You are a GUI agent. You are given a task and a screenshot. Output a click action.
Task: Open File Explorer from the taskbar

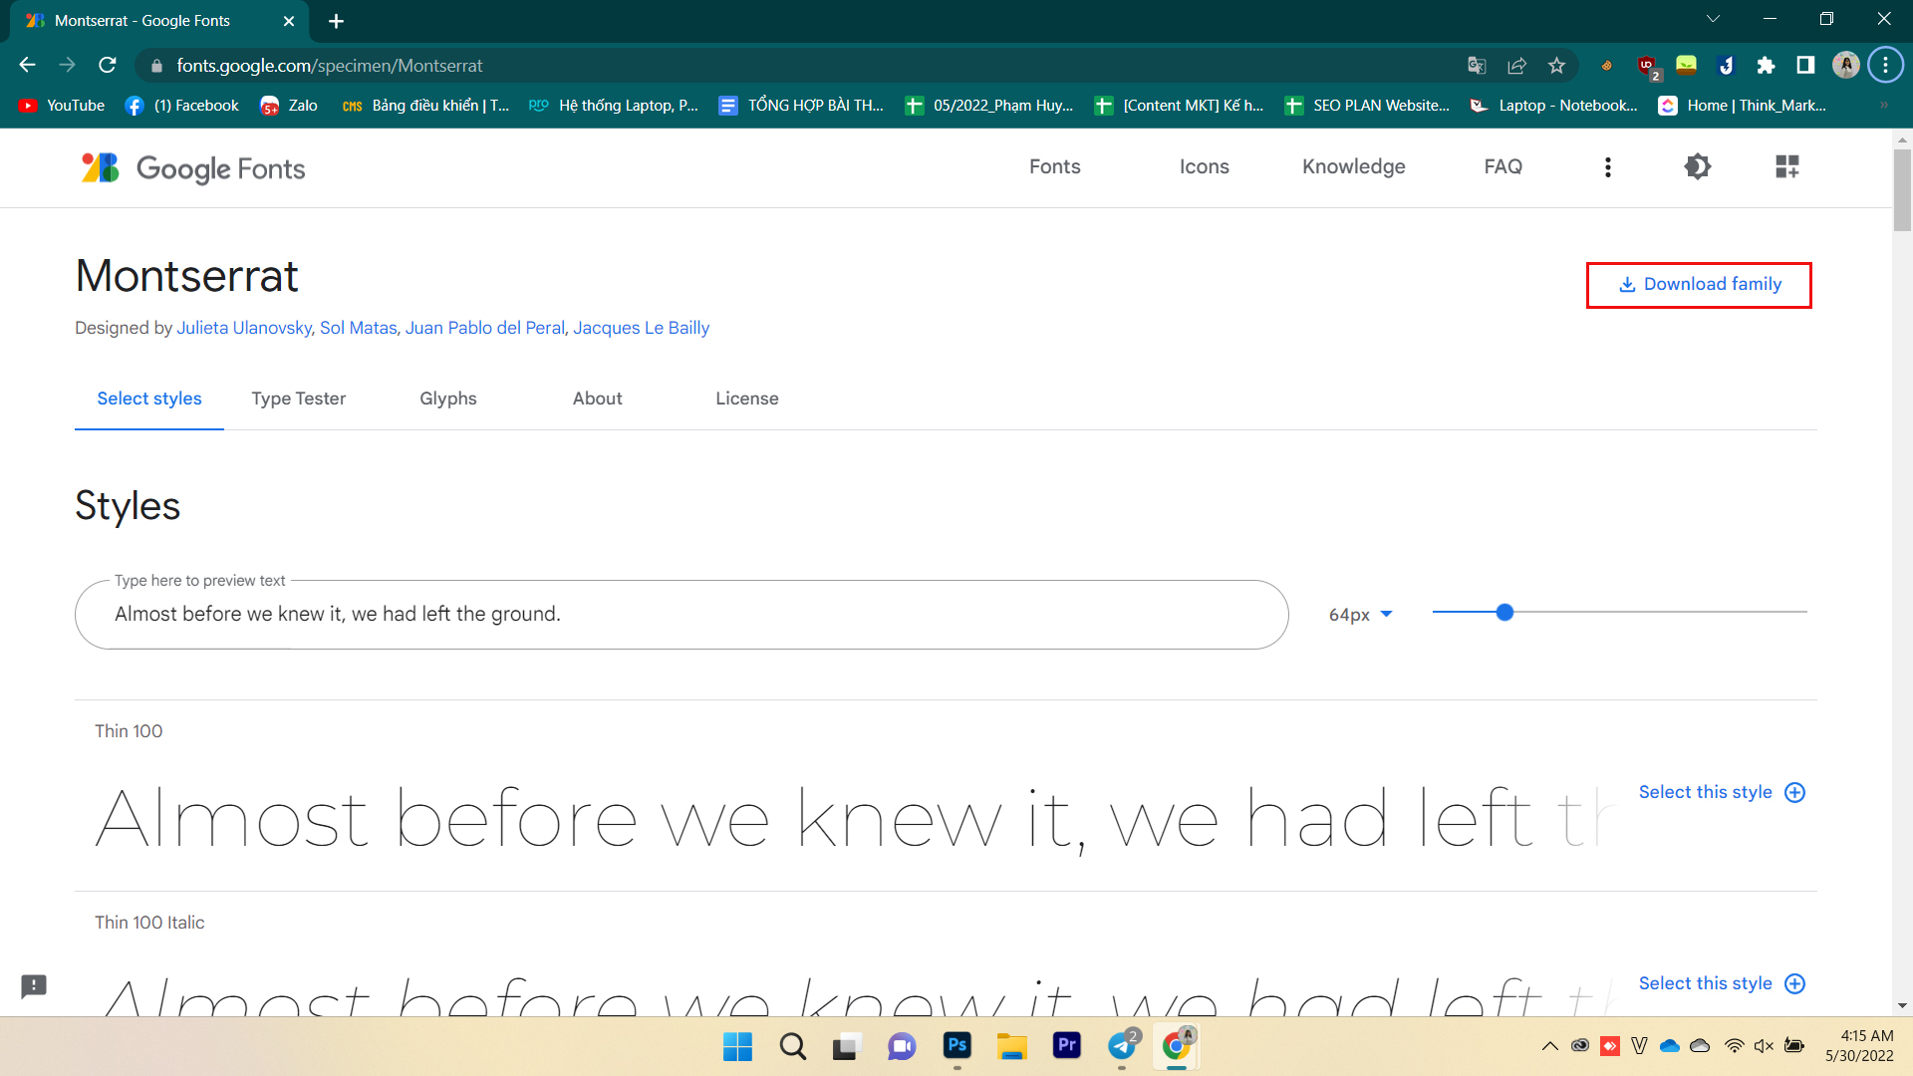pos(1011,1046)
